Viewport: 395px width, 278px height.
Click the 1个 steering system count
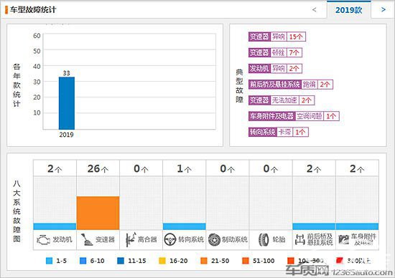click(x=185, y=168)
